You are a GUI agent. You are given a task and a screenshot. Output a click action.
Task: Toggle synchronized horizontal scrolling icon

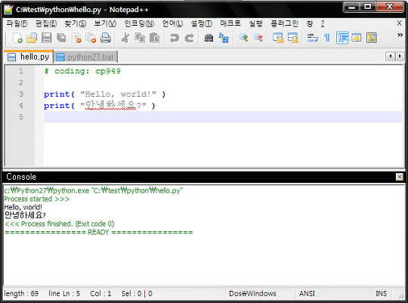pos(292,38)
